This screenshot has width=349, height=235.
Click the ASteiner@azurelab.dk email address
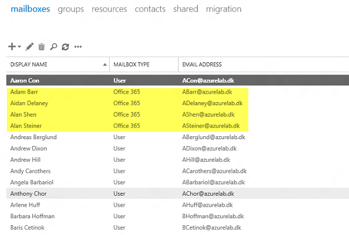(x=211, y=126)
